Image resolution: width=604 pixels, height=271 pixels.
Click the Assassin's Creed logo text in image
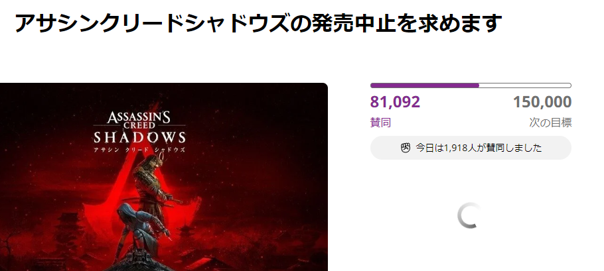pyautogui.click(x=139, y=120)
